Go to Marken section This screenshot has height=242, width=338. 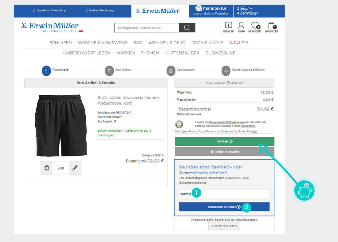tap(126, 53)
